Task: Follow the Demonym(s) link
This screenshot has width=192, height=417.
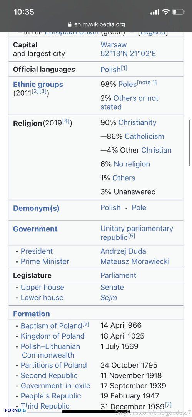Action: (x=36, y=208)
